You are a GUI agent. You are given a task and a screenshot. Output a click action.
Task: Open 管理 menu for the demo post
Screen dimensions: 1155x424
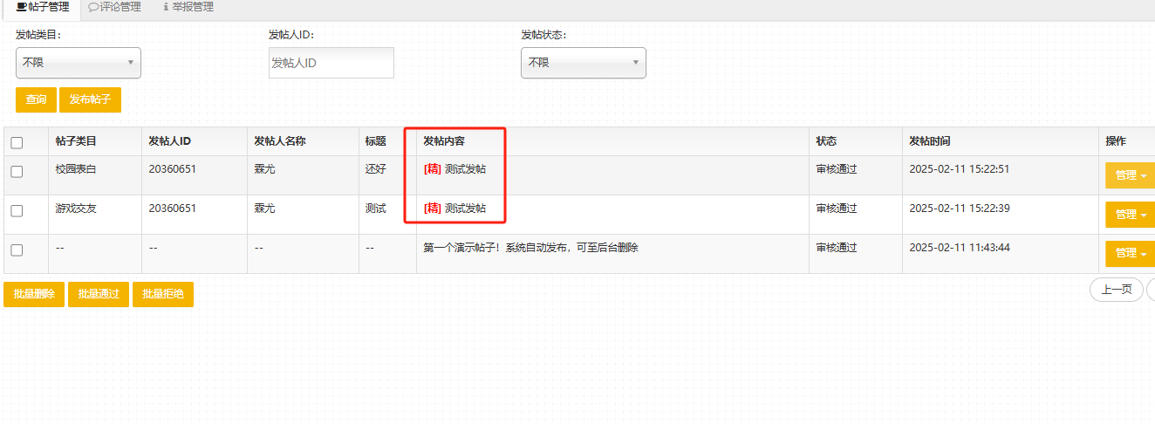coord(1131,254)
